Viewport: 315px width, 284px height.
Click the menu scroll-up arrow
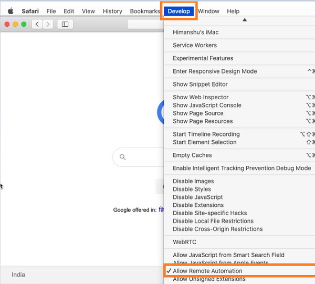point(245,19)
